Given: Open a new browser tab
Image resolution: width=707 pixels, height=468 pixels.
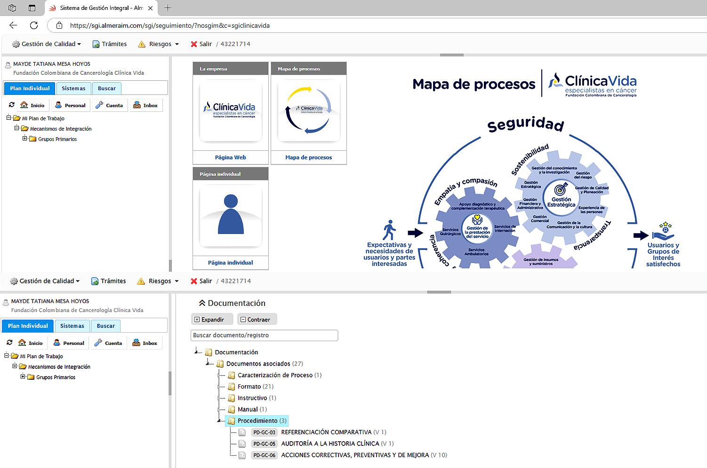Looking at the screenshot, I should tap(168, 8).
